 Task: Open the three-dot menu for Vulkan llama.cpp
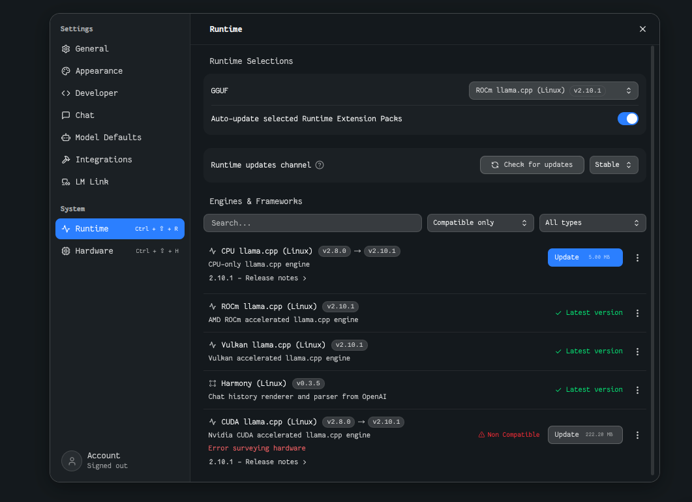(x=637, y=351)
